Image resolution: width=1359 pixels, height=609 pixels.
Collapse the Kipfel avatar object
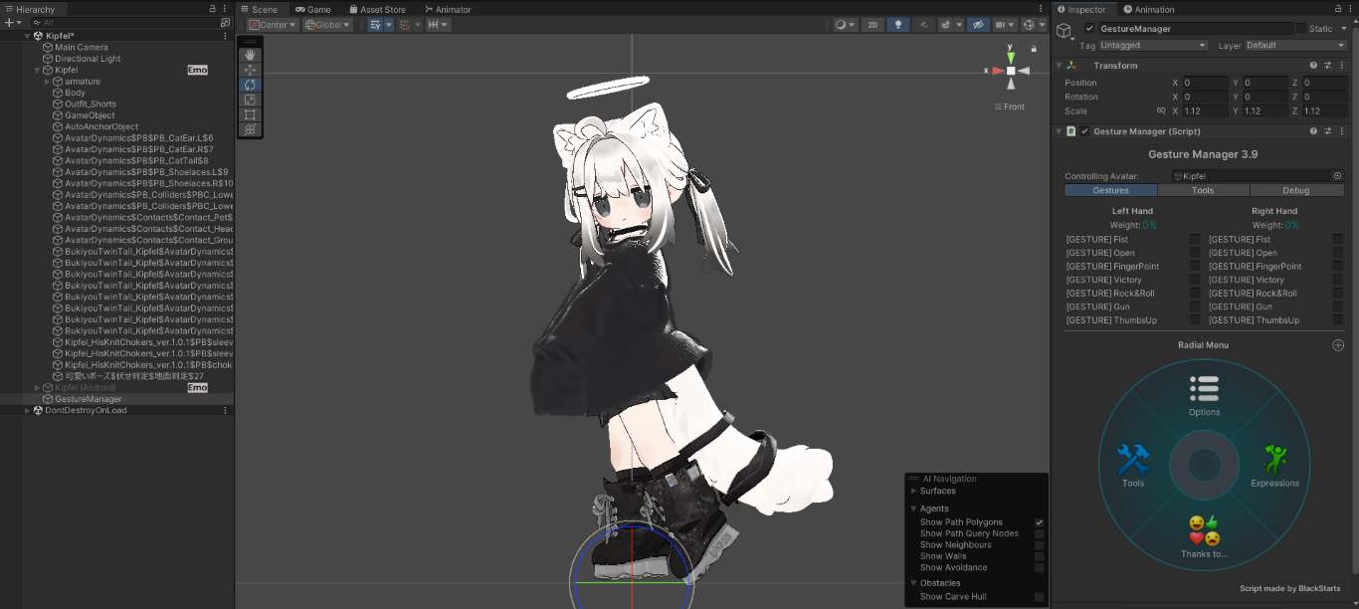pos(37,70)
